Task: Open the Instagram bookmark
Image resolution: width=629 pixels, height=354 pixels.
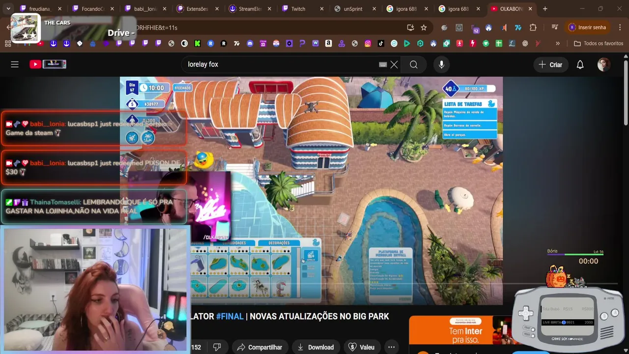Action: (368, 44)
